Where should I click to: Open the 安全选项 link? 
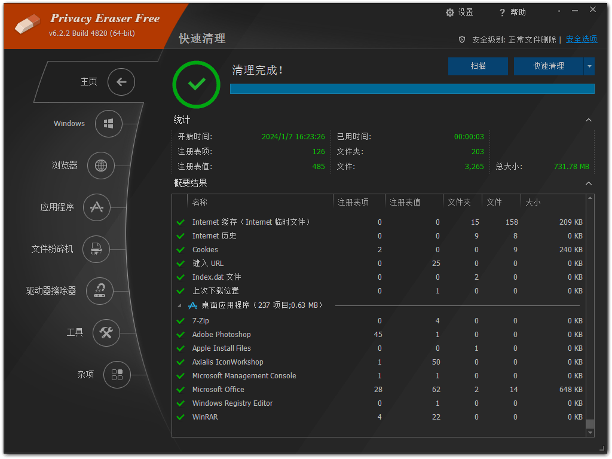point(581,39)
